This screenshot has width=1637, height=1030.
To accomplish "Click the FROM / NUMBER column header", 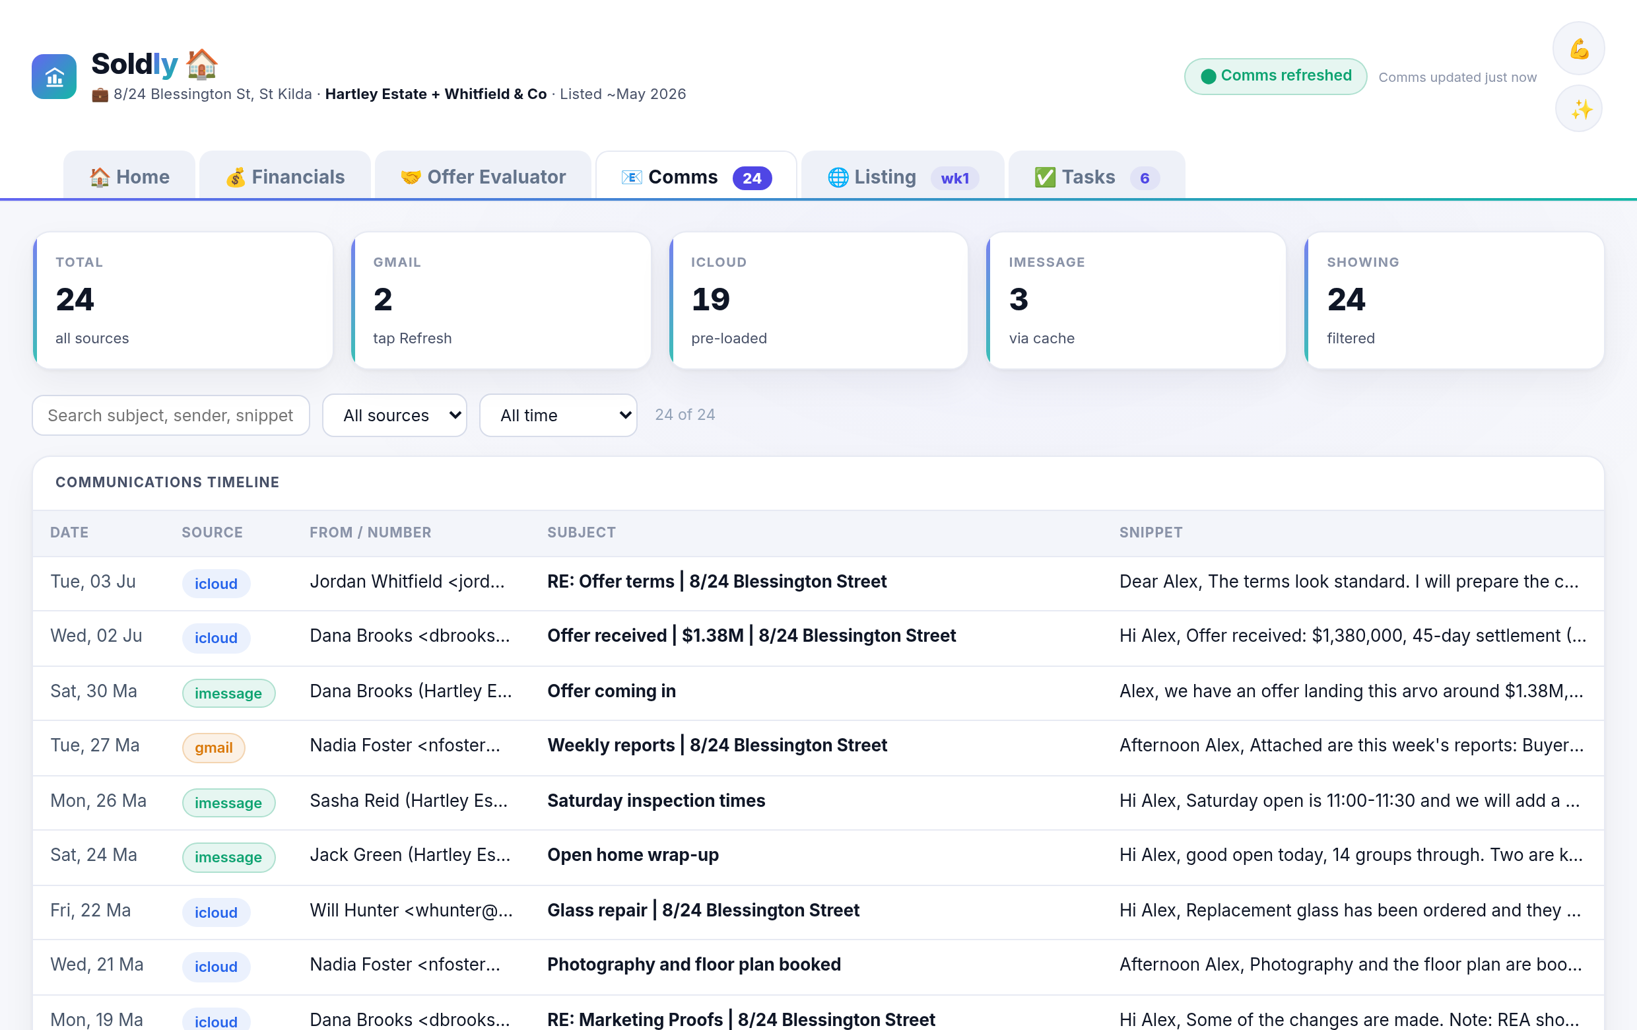I will 370,532.
